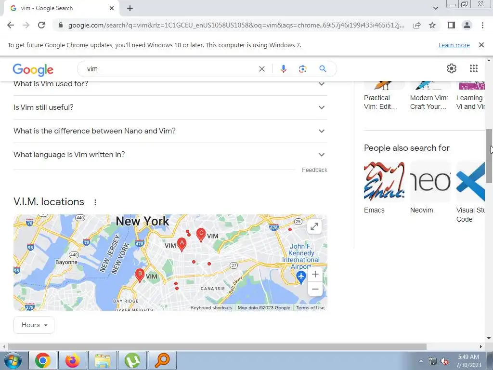Open the tab search dropdown arrow

point(435,8)
